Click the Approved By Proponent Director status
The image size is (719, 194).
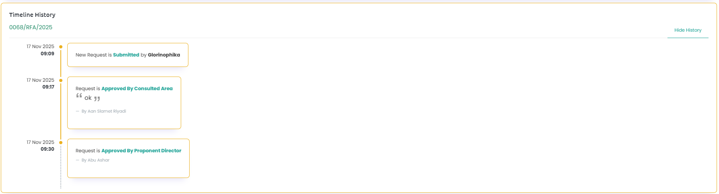pyautogui.click(x=141, y=151)
